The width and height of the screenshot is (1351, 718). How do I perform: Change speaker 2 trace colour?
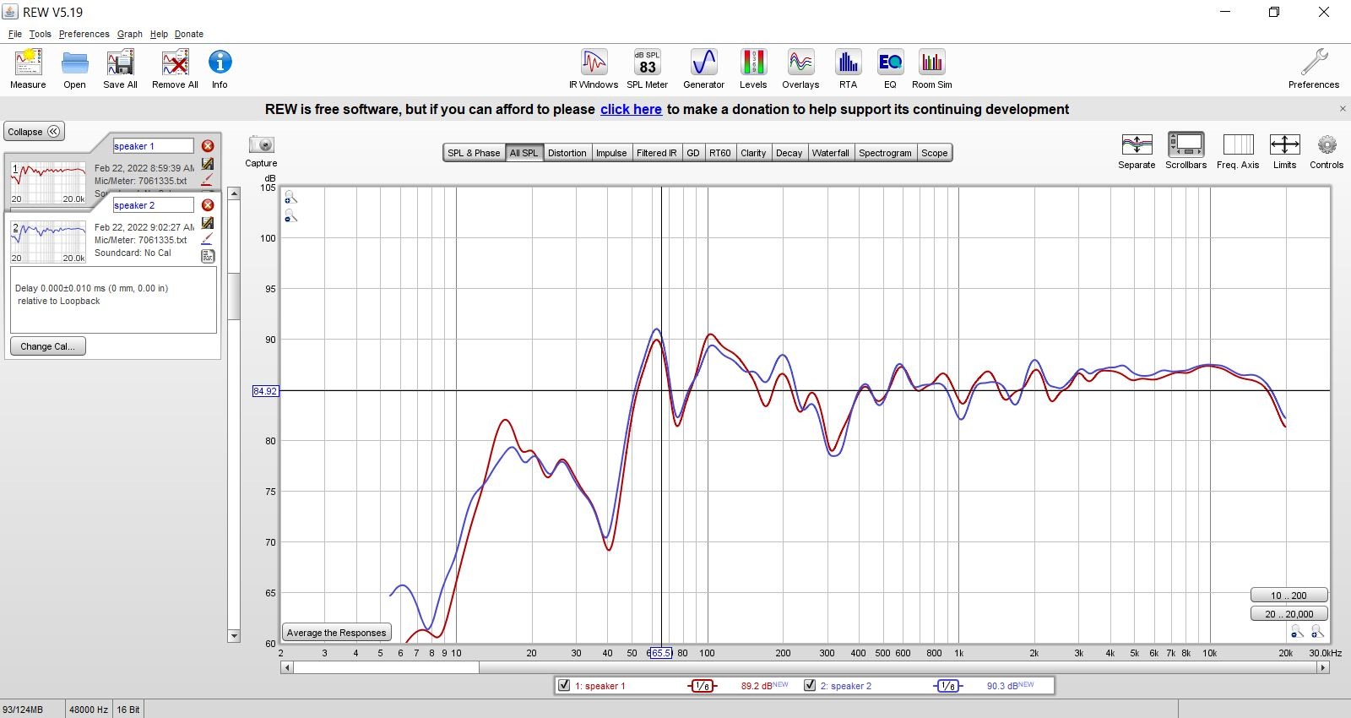coord(208,239)
